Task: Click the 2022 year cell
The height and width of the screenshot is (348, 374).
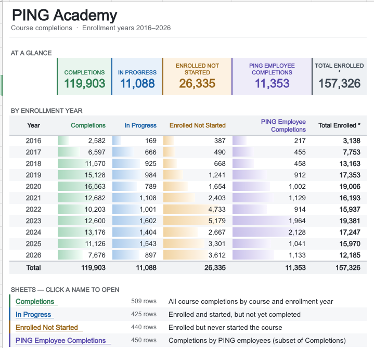Action: 33,210
